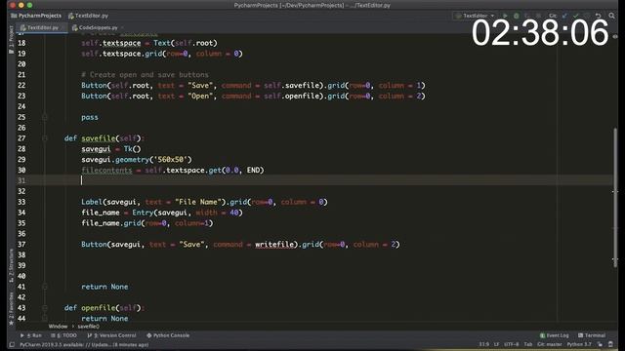Close the CodeSnippets.py tab
This screenshot has width=625, height=351.
pos(122,27)
